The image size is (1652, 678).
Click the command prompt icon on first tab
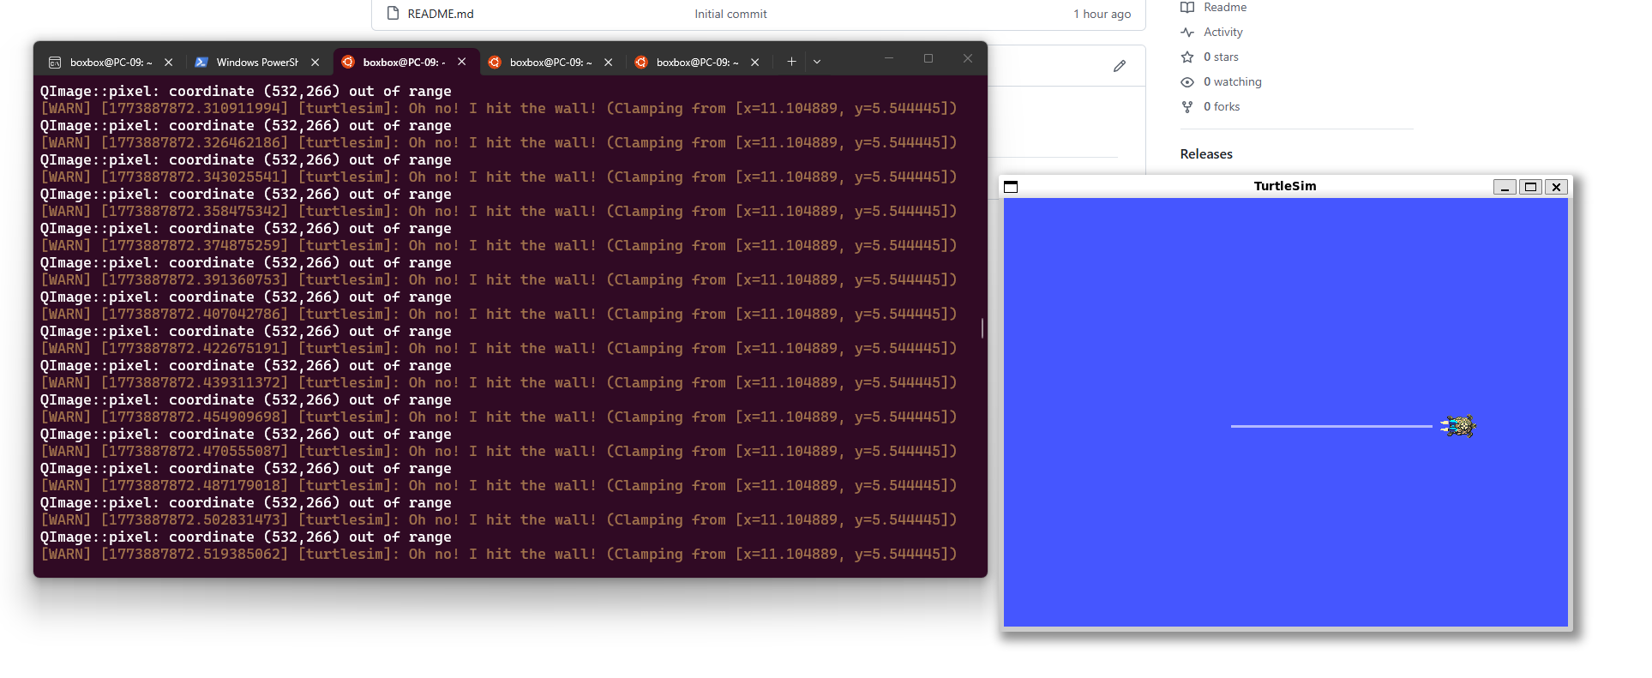click(x=55, y=62)
